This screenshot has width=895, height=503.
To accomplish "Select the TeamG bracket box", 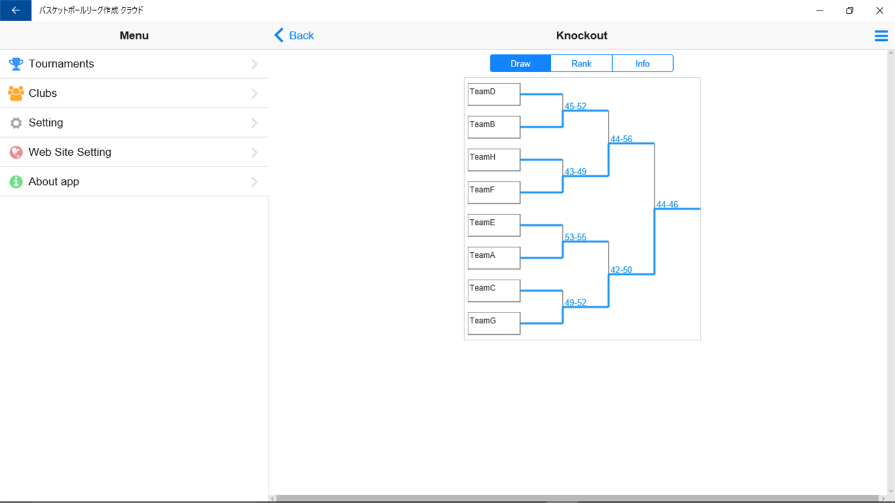I will (493, 324).
